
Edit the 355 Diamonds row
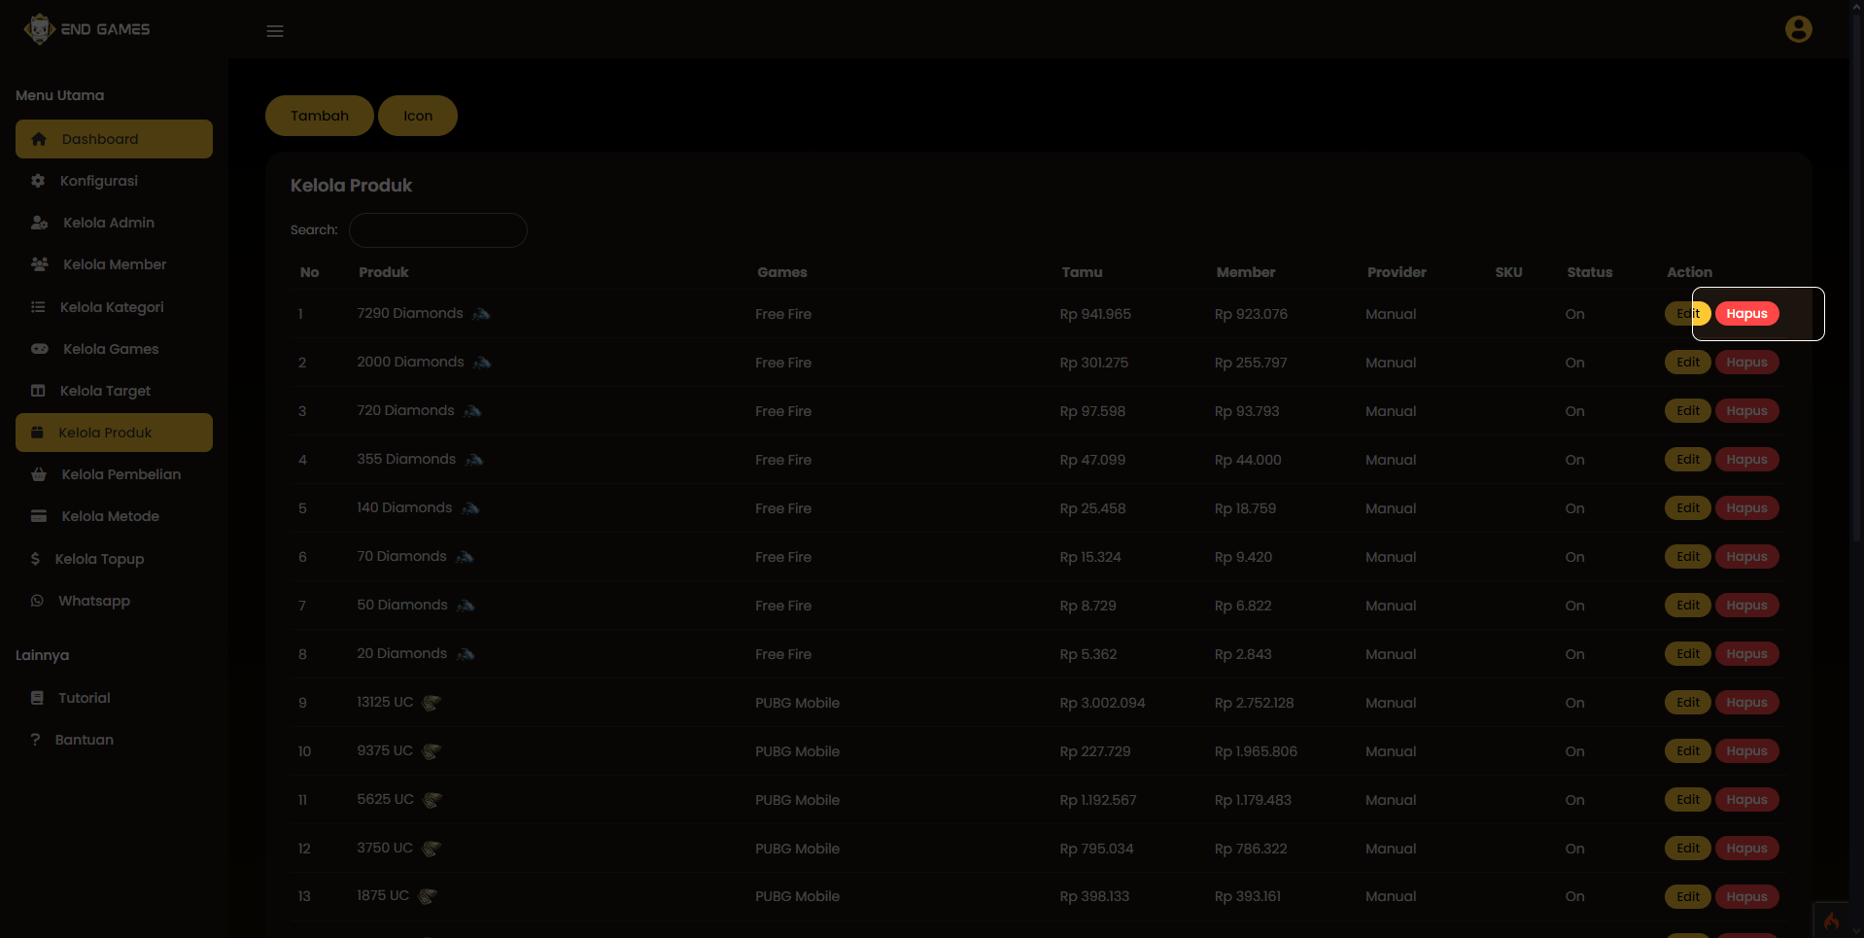1687,460
